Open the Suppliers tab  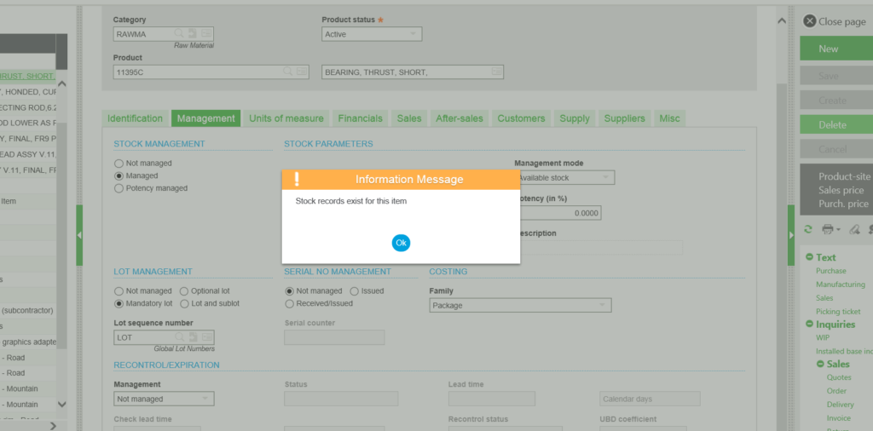(625, 118)
